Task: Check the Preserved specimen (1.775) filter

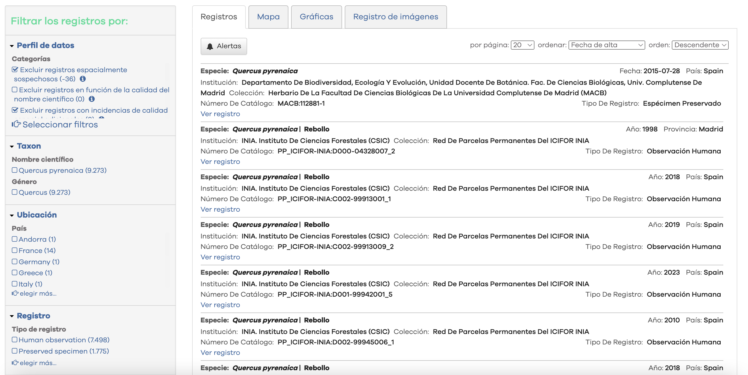Action: (x=14, y=351)
